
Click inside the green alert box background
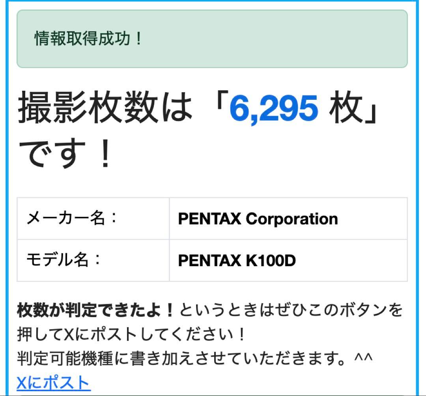tap(276, 39)
